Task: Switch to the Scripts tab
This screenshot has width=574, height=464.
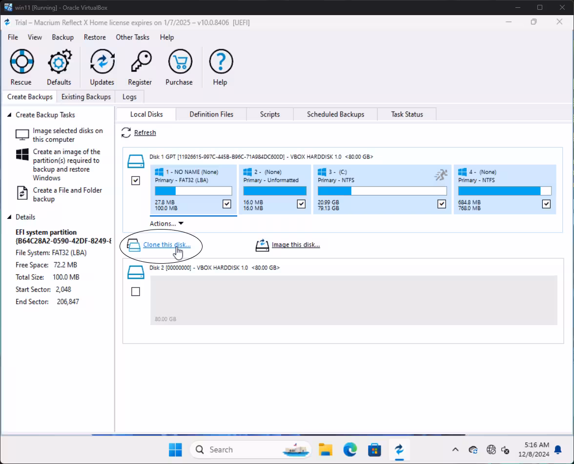Action: tap(270, 115)
